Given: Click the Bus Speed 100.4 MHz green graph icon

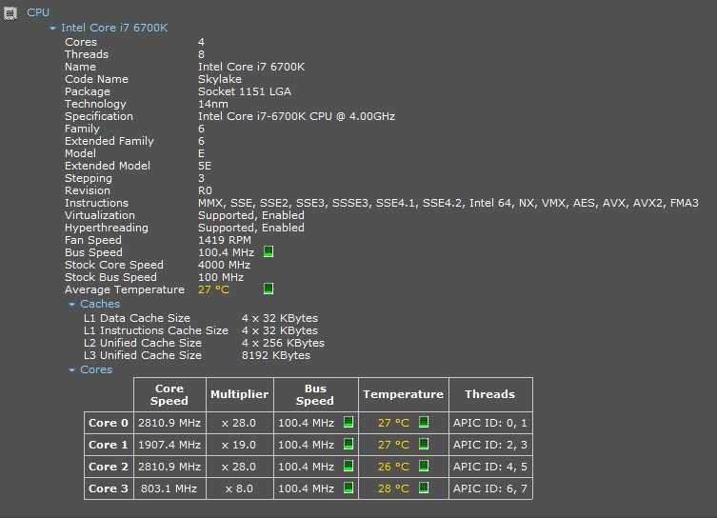Looking at the screenshot, I should [x=269, y=252].
